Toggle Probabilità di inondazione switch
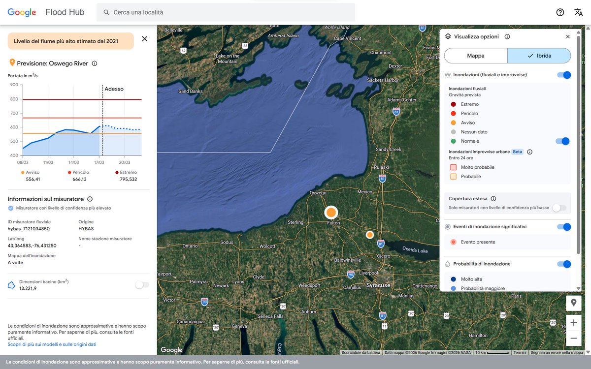The height and width of the screenshot is (369, 591). pyautogui.click(x=564, y=264)
